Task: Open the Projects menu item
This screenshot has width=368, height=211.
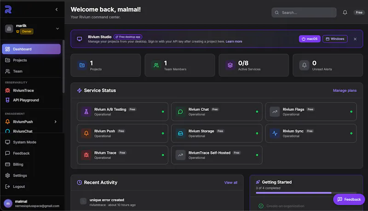Action: click(x=31, y=60)
